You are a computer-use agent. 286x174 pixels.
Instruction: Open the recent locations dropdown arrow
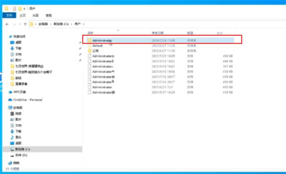(20, 24)
